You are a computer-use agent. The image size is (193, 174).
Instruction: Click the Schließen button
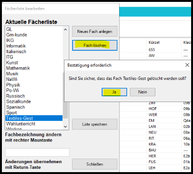(x=95, y=164)
